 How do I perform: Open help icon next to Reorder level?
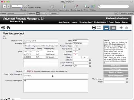pyautogui.click(x=80, y=49)
